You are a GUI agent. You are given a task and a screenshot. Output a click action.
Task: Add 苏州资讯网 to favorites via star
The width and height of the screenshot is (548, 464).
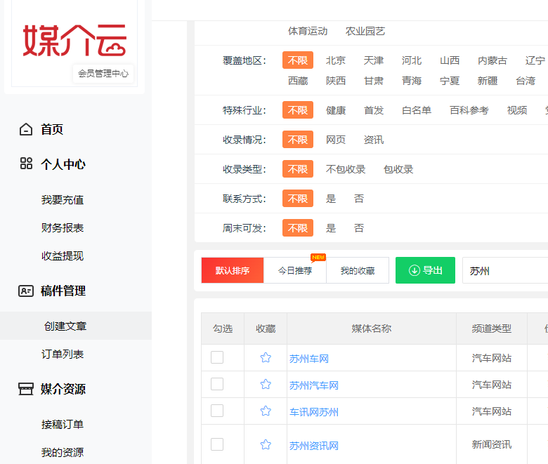[266, 444]
